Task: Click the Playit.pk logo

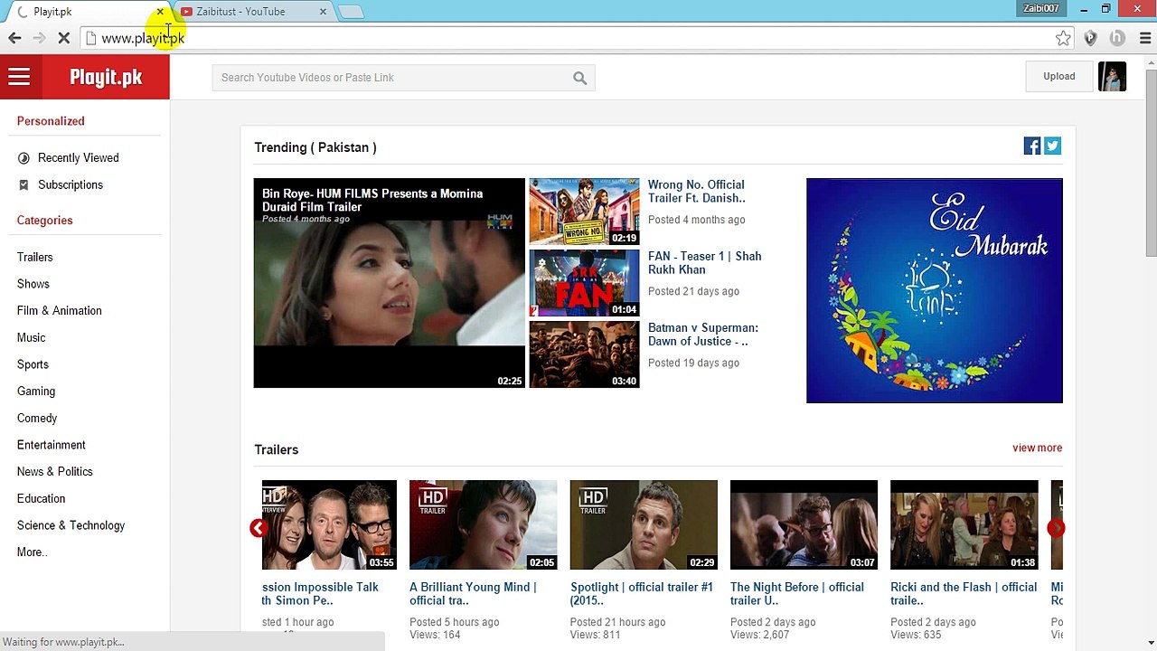Action: (x=106, y=78)
